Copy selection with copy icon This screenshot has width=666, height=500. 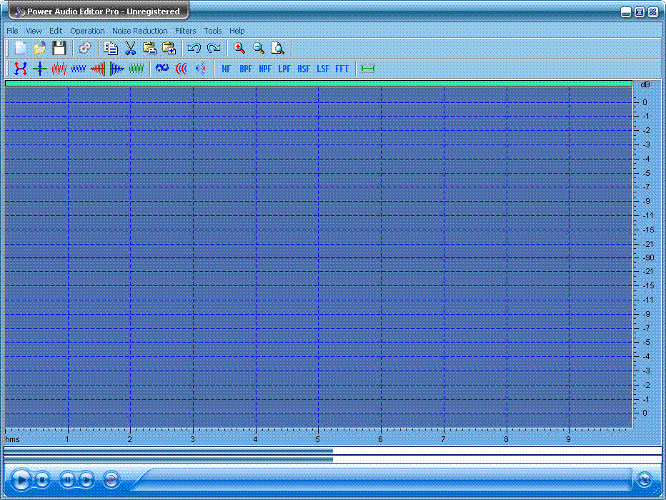pos(111,48)
